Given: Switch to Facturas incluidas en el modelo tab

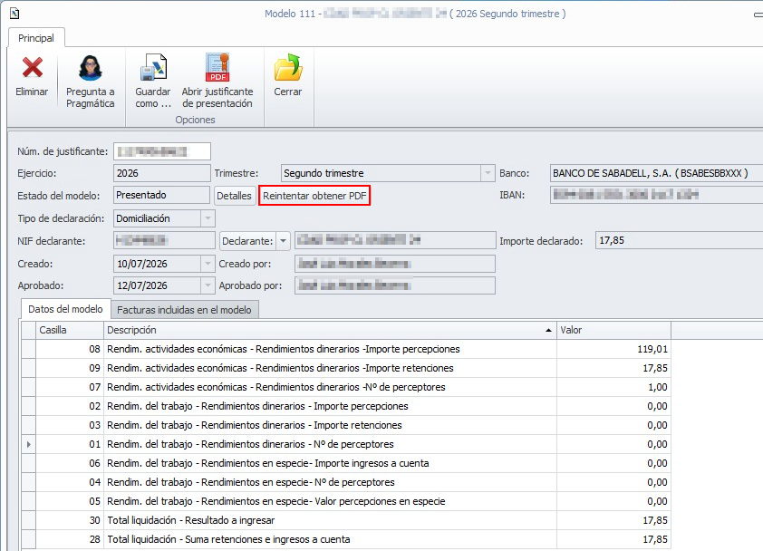Looking at the screenshot, I should [185, 310].
